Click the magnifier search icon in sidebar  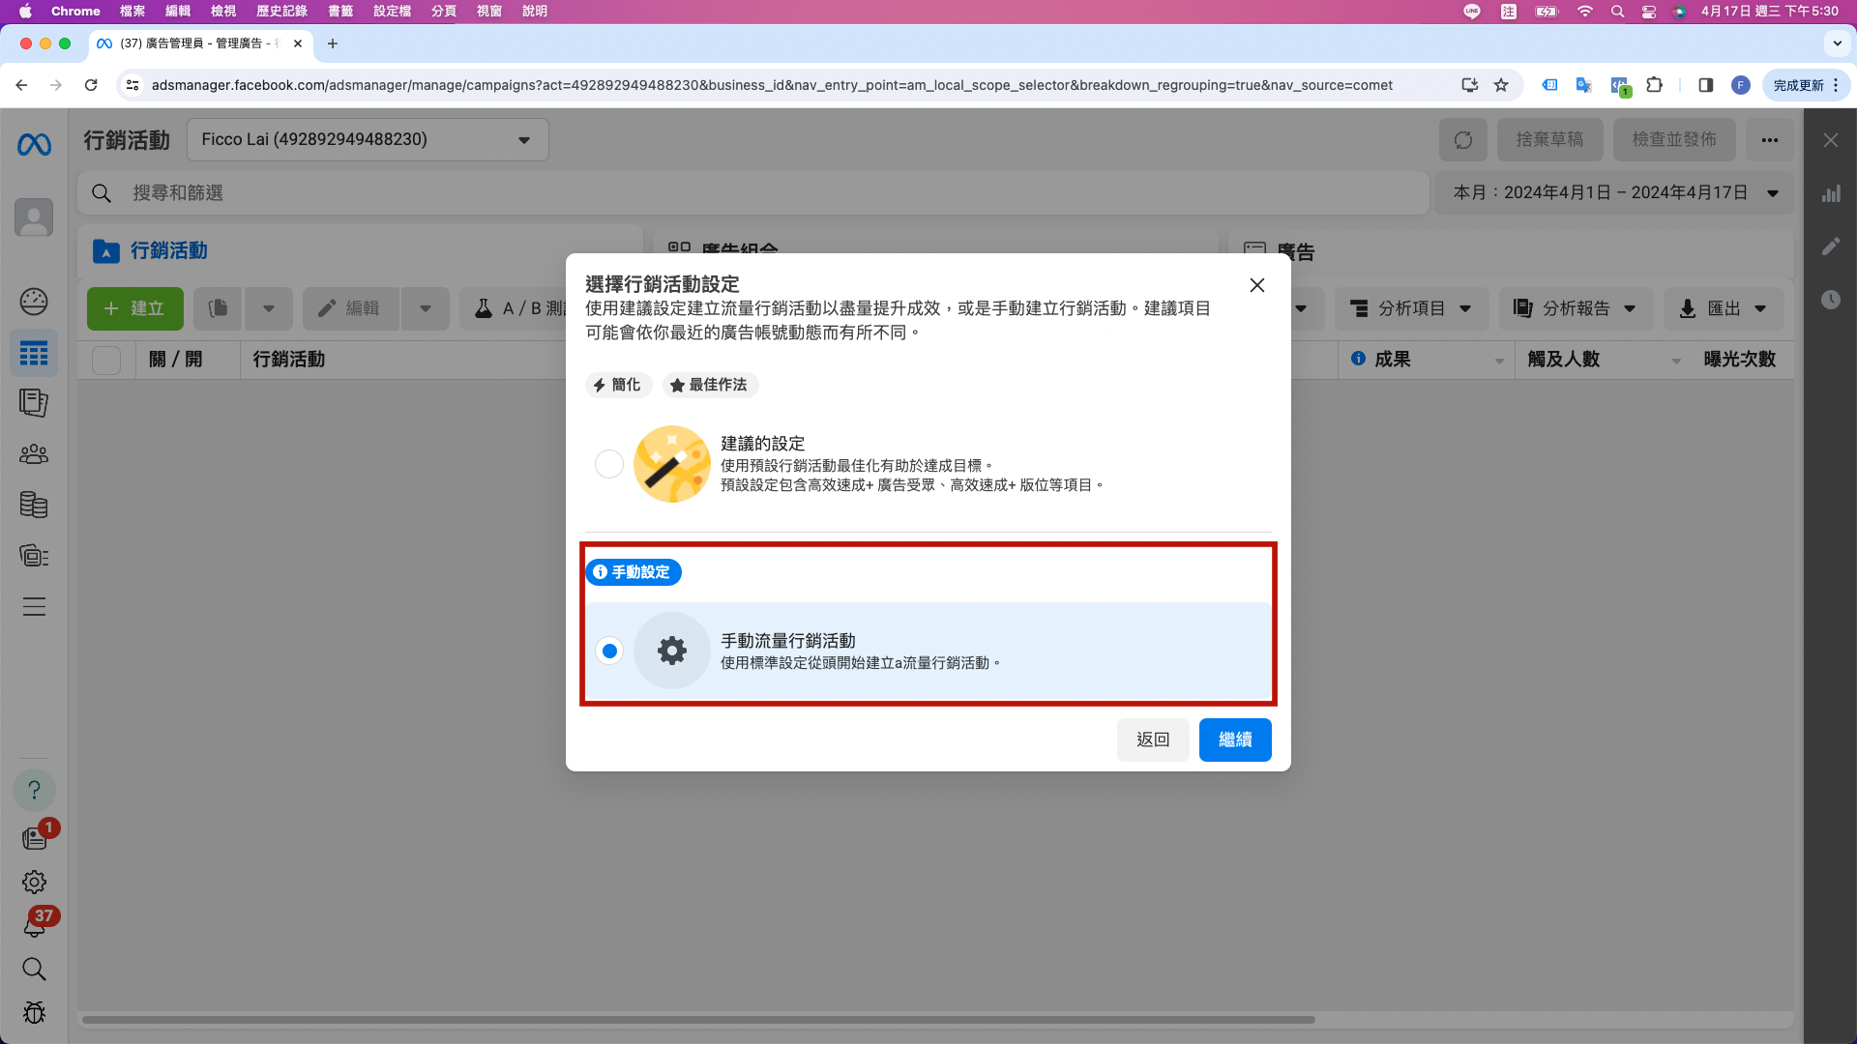[x=34, y=969]
